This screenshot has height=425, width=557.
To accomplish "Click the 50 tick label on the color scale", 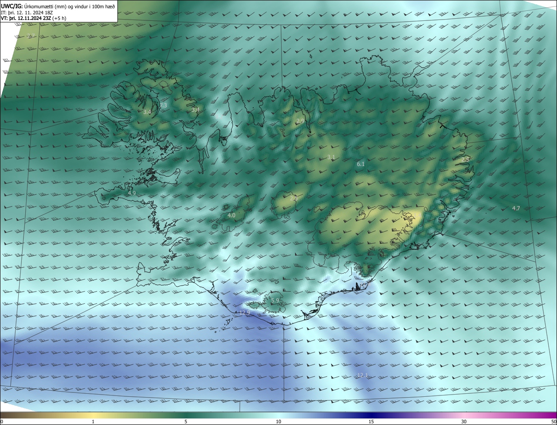I will tap(554, 422).
